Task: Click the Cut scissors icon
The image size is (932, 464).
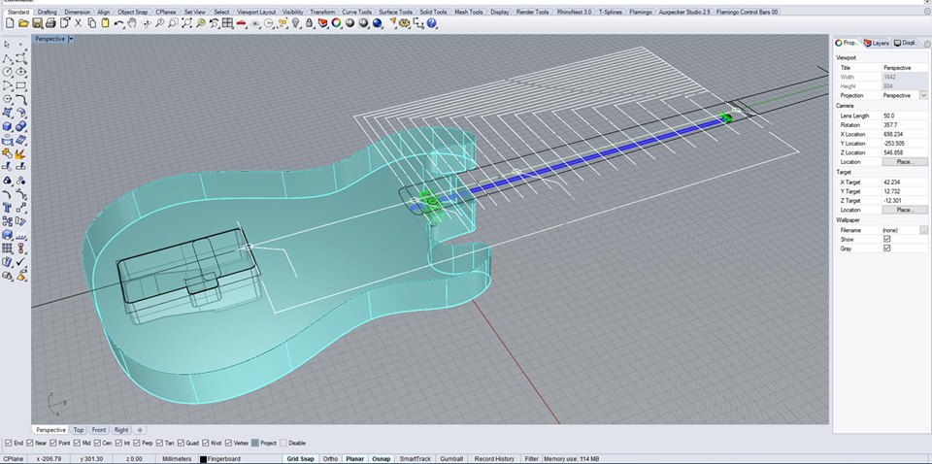Action: [x=78, y=22]
